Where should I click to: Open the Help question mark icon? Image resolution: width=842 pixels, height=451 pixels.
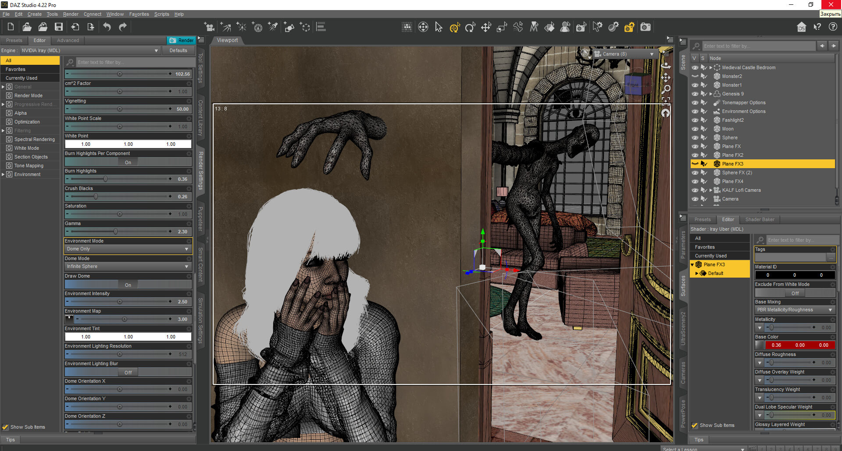pyautogui.click(x=833, y=27)
